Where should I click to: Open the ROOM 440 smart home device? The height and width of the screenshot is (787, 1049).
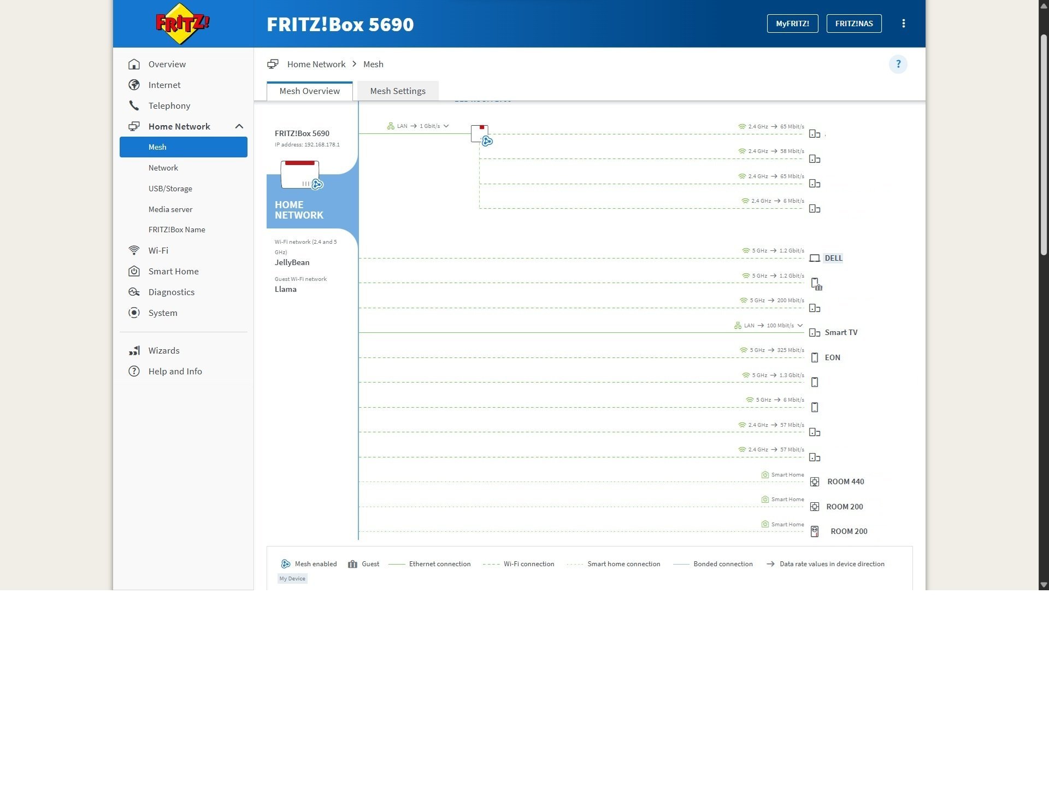point(845,481)
